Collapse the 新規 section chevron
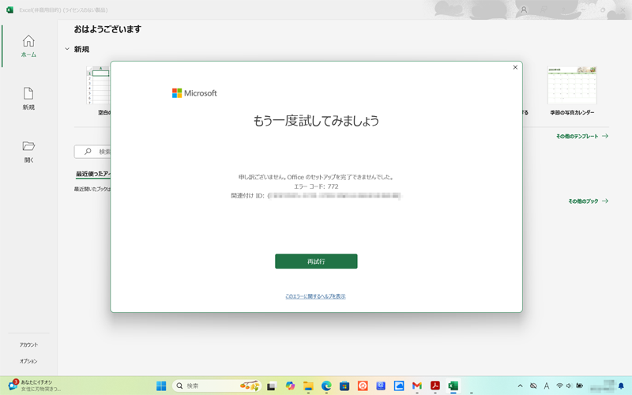The image size is (632, 395). click(x=67, y=49)
